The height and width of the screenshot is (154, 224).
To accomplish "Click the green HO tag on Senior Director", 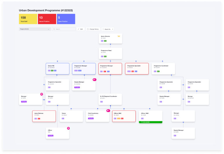I will 105,41.
